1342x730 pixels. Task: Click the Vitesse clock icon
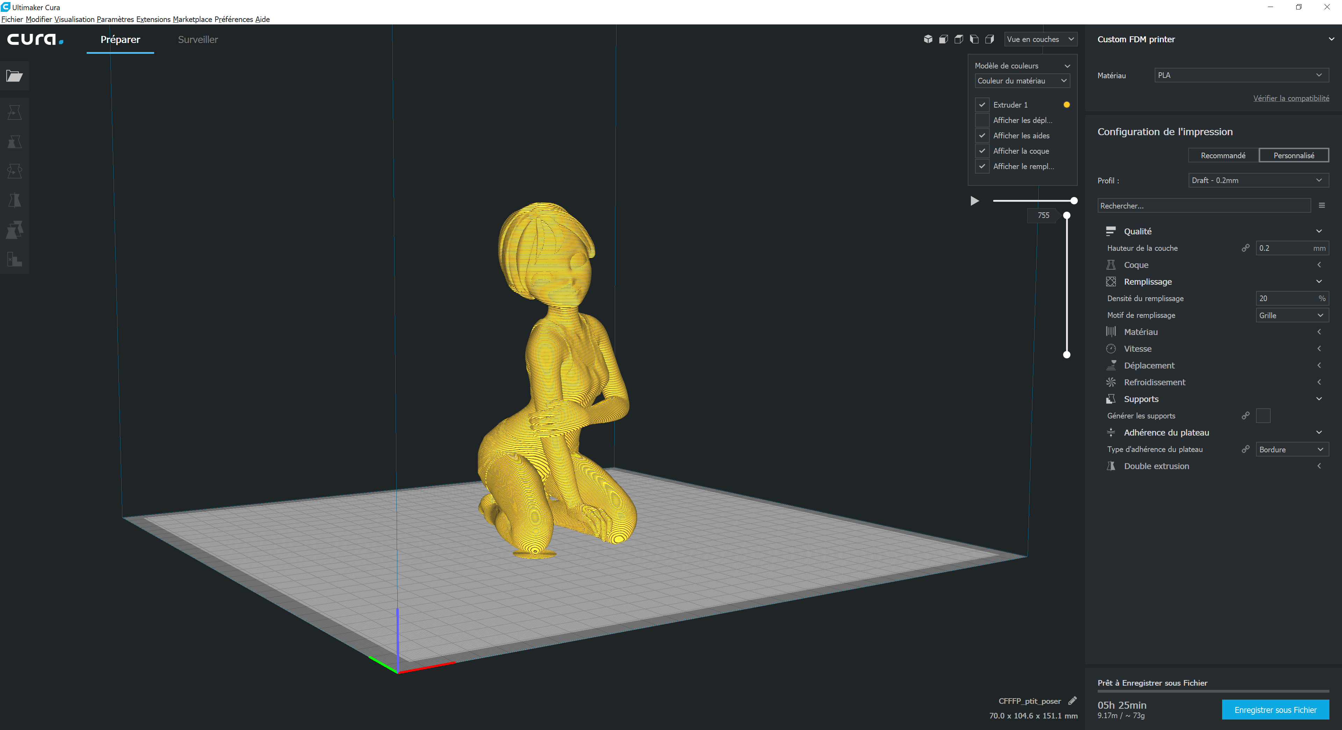[1111, 348]
